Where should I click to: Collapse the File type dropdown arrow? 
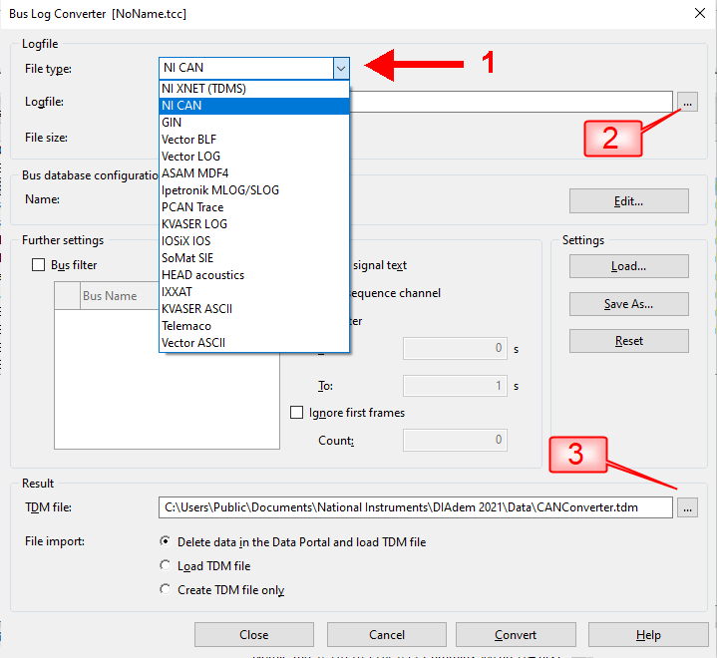click(x=341, y=68)
